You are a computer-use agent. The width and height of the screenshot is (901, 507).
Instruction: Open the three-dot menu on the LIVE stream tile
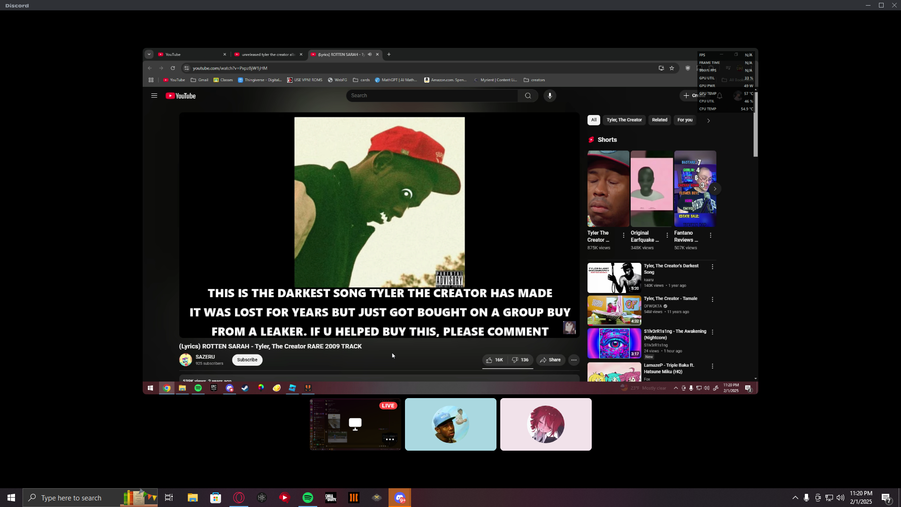[389, 439]
